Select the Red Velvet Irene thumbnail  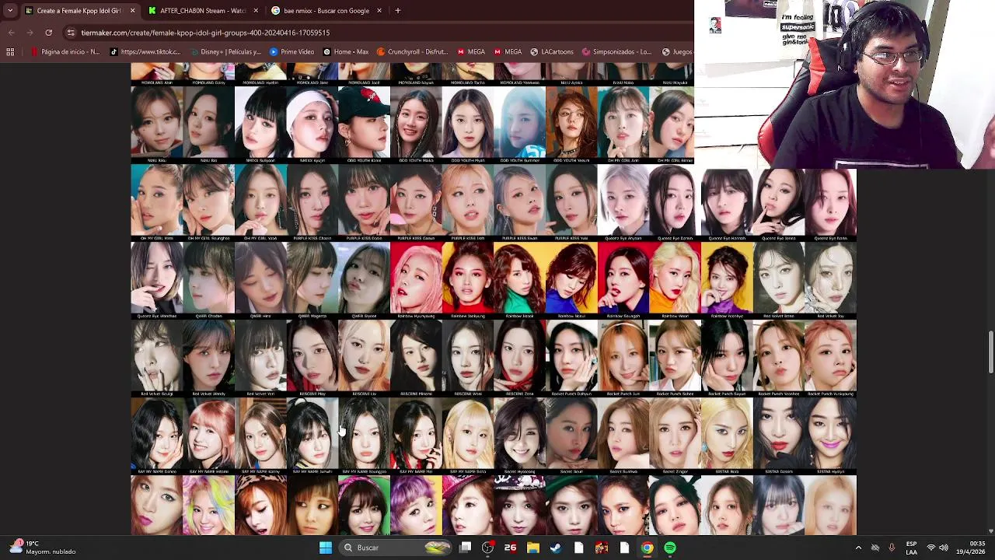(x=779, y=281)
